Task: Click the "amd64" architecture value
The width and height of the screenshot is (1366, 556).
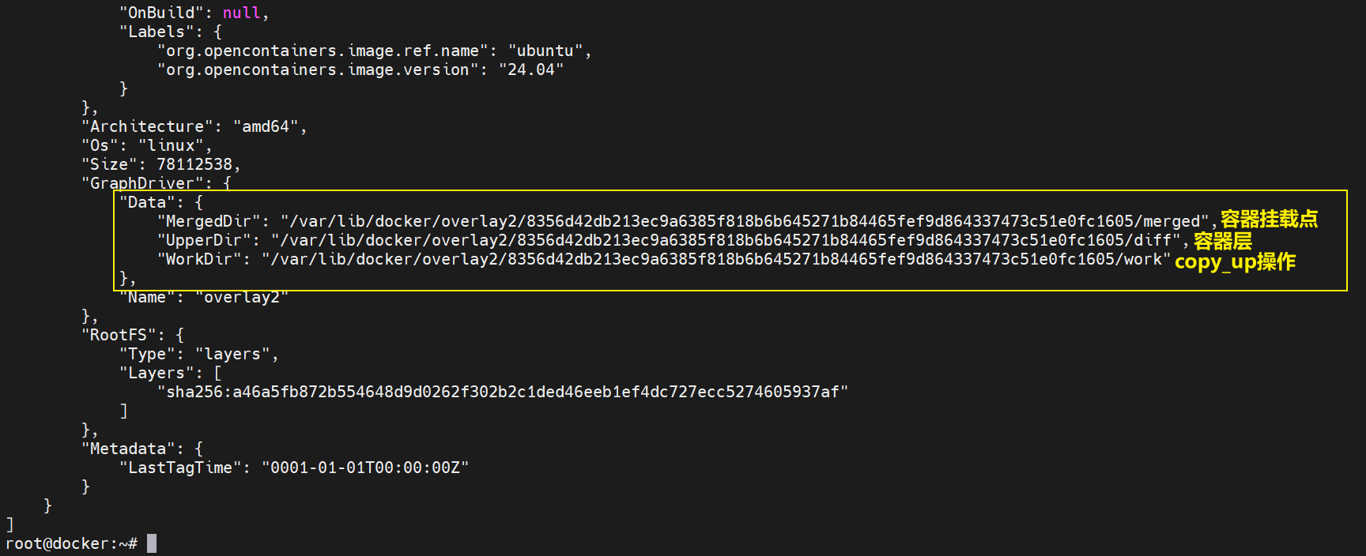Action: (x=266, y=126)
